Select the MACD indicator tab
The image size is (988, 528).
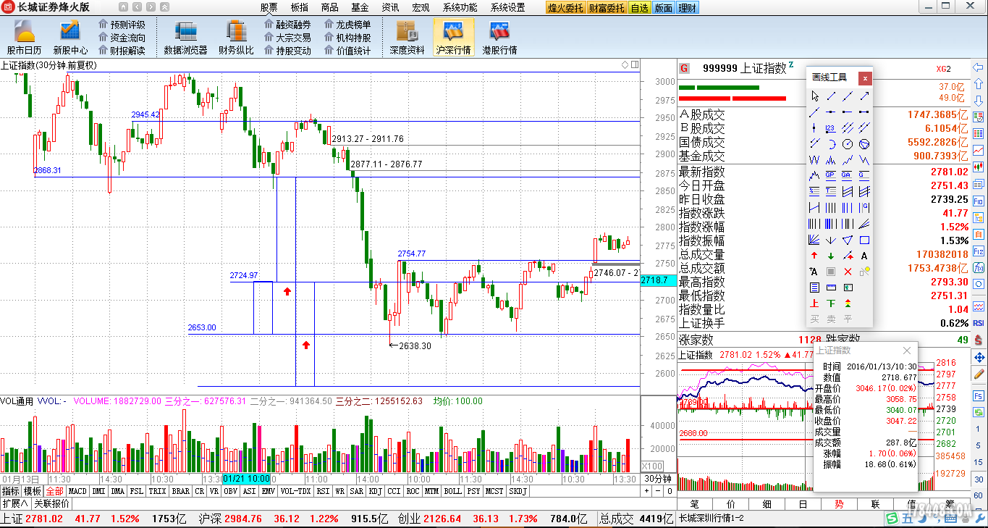(x=77, y=491)
